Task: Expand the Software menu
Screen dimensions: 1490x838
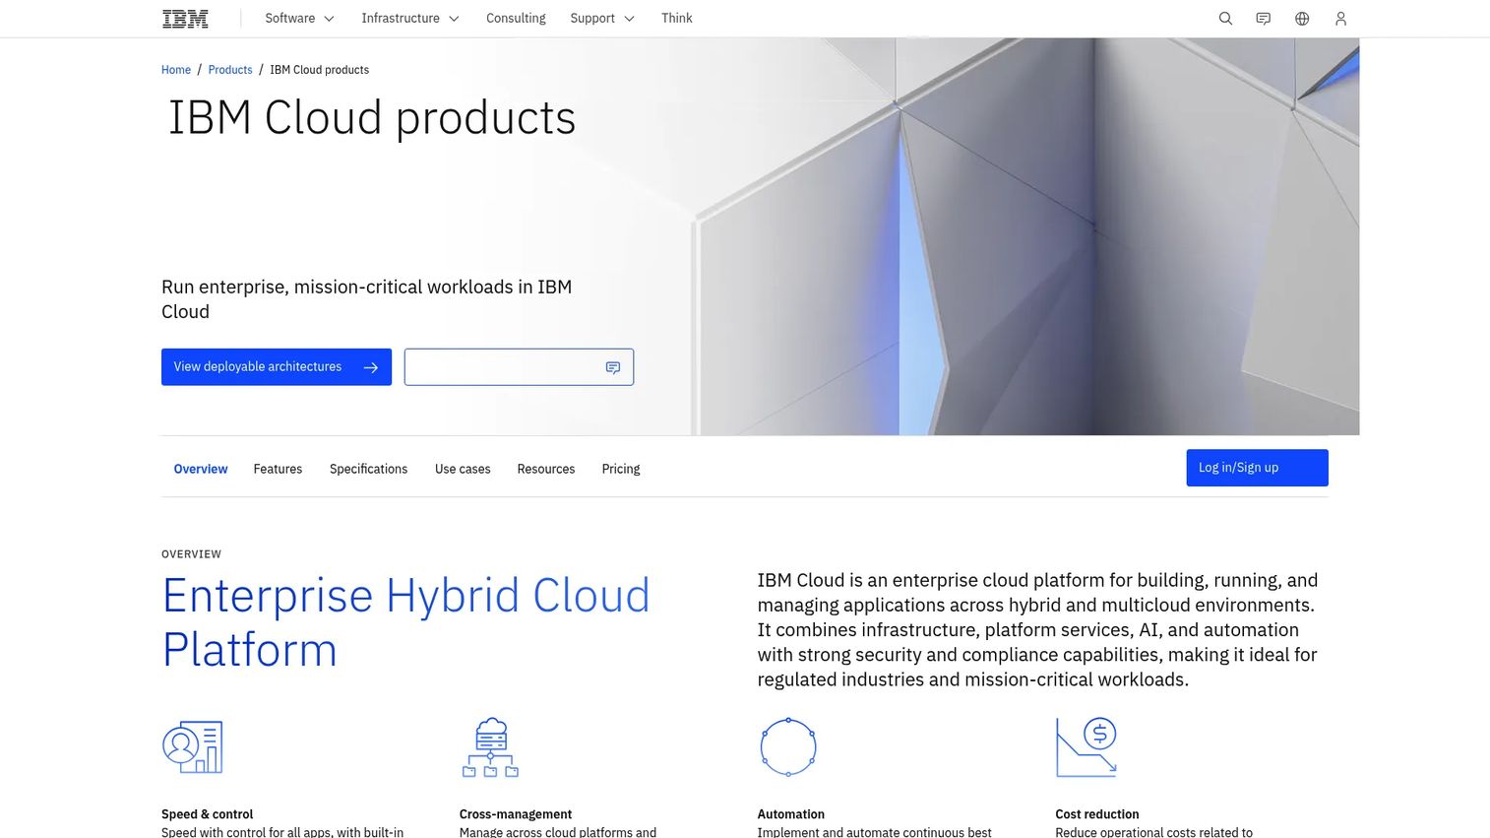Action: [299, 19]
